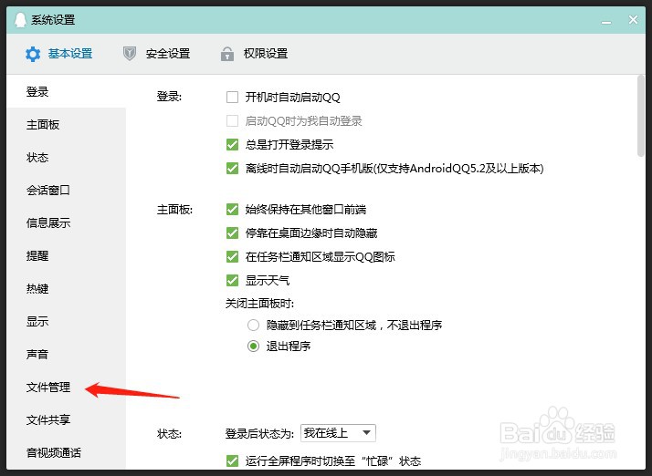Click the blue gear icon for 基本设置
The width and height of the screenshot is (652, 476).
[x=33, y=54]
